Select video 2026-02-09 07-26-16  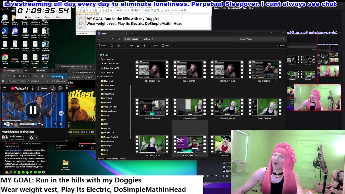(265, 72)
